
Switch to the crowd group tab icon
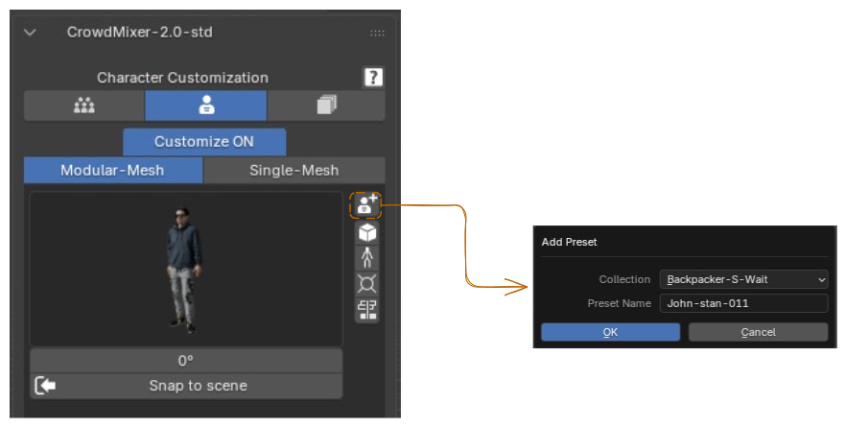point(84,106)
